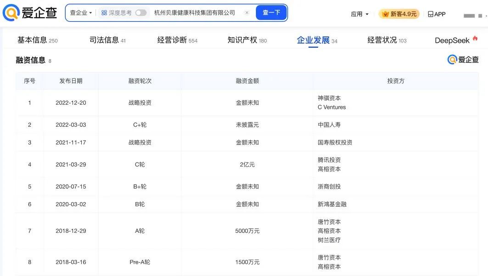Switch to the 经营状况 tab
Viewport: 488px width, 276px height.
387,40
